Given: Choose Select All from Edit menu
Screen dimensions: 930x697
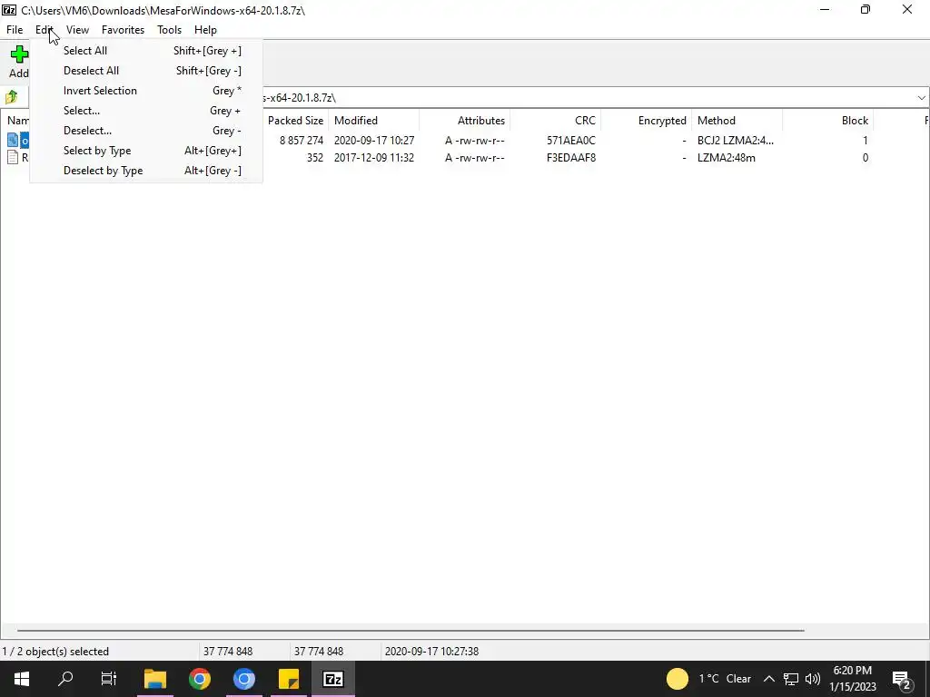Looking at the screenshot, I should pyautogui.click(x=146, y=51).
